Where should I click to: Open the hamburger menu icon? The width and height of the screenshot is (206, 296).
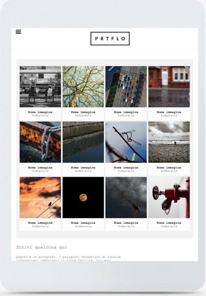point(18,32)
